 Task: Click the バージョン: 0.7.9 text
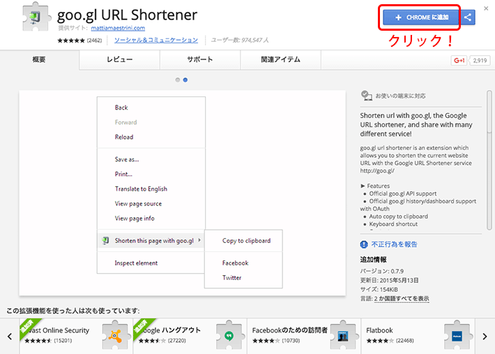point(382,271)
